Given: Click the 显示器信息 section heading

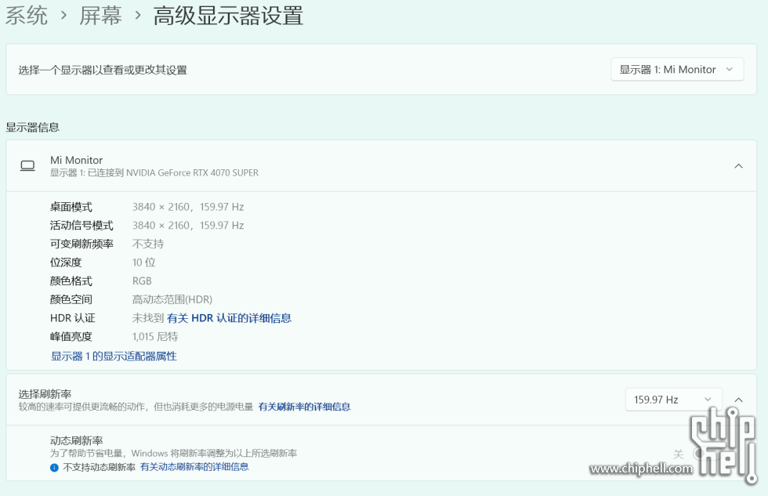Looking at the screenshot, I should (33, 127).
